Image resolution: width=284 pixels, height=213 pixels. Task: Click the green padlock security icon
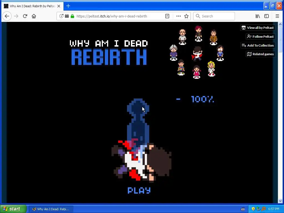coord(72,16)
